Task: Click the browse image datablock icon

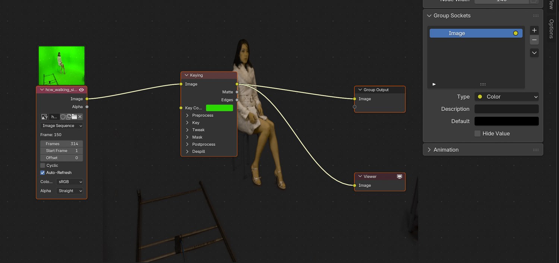Action: coord(44,117)
